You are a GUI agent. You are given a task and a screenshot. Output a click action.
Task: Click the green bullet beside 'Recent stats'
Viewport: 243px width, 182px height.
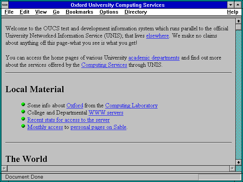click(23, 119)
